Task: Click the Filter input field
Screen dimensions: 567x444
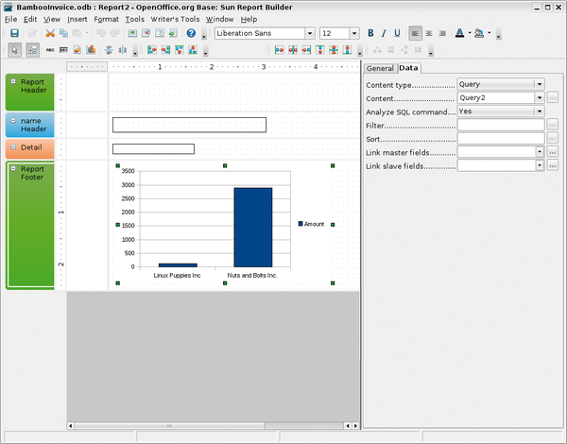Action: pos(501,124)
